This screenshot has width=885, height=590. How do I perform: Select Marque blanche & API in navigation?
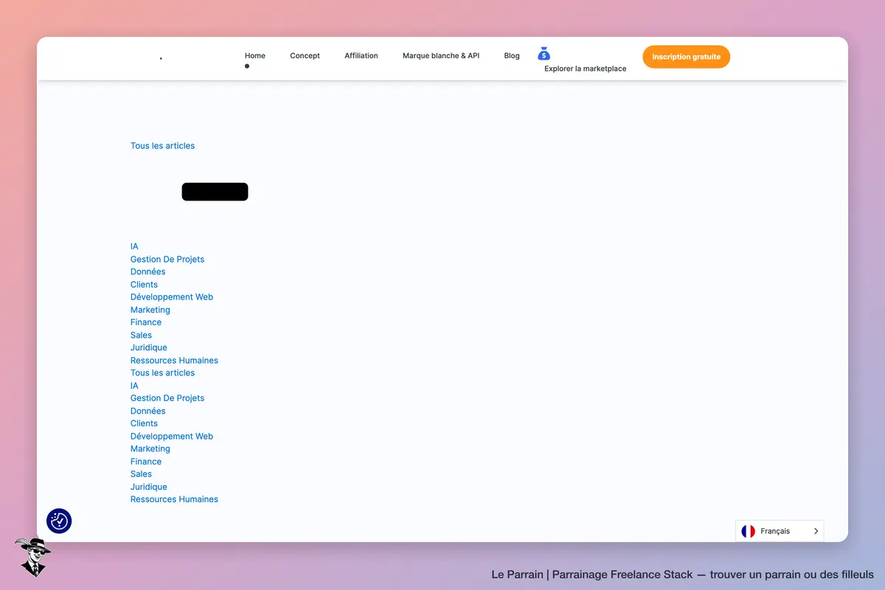coord(441,56)
